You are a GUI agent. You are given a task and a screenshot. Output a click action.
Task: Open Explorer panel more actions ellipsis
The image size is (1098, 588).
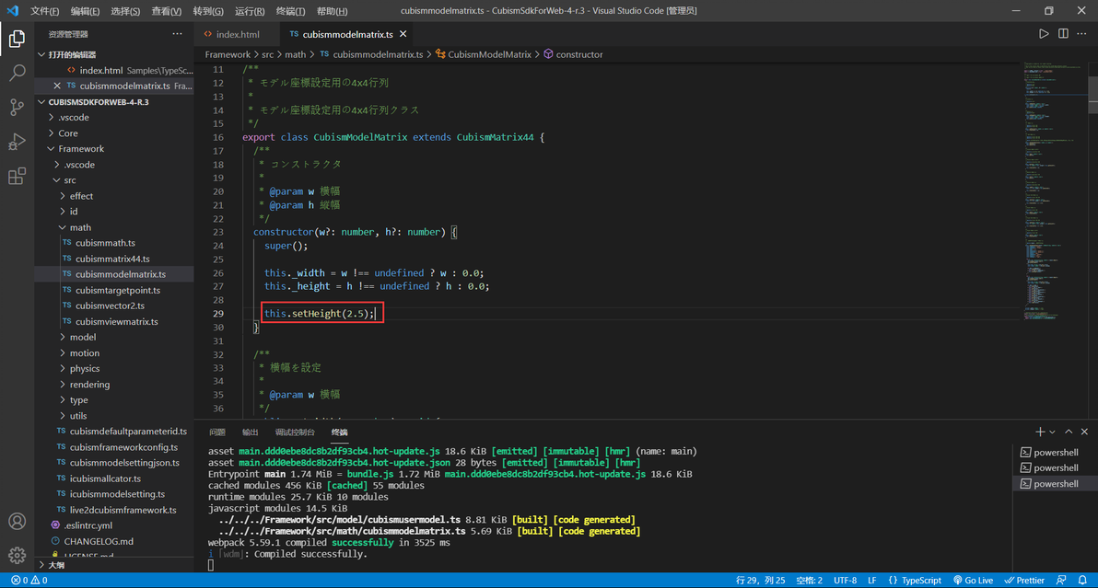tap(177, 33)
